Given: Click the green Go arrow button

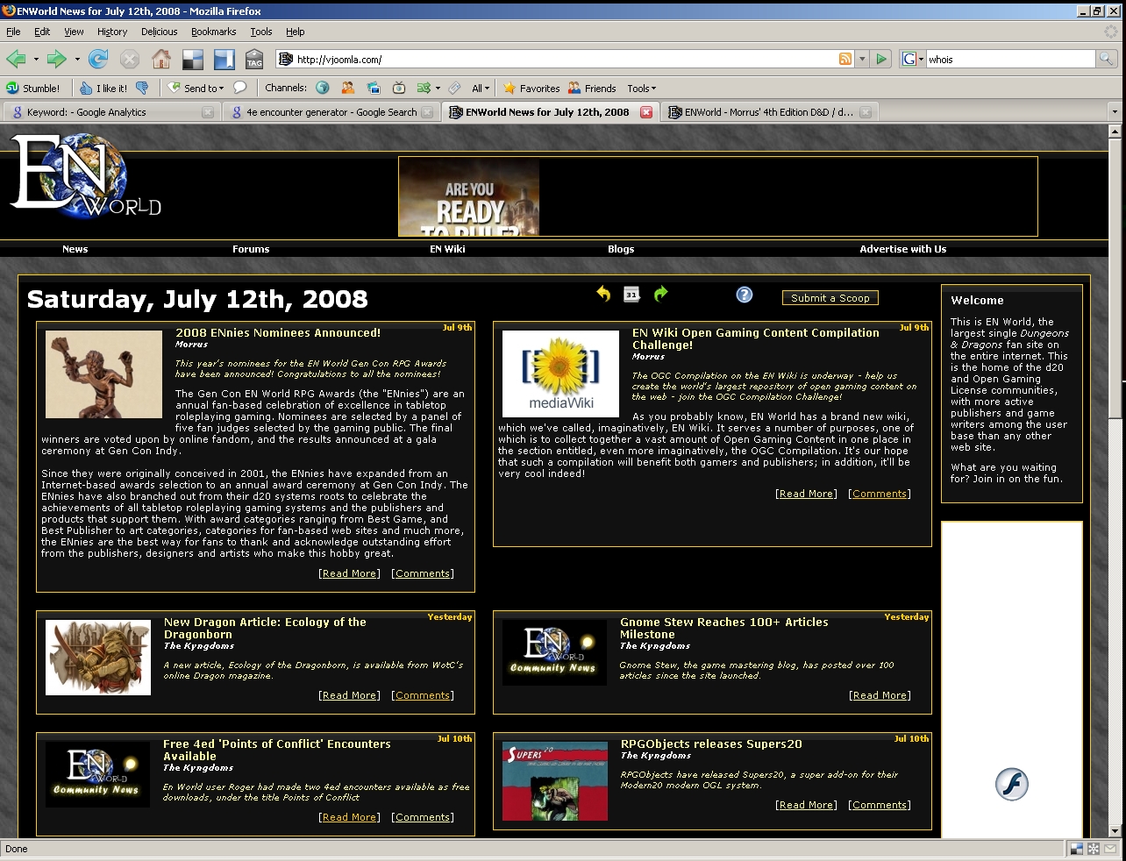Looking at the screenshot, I should point(882,59).
